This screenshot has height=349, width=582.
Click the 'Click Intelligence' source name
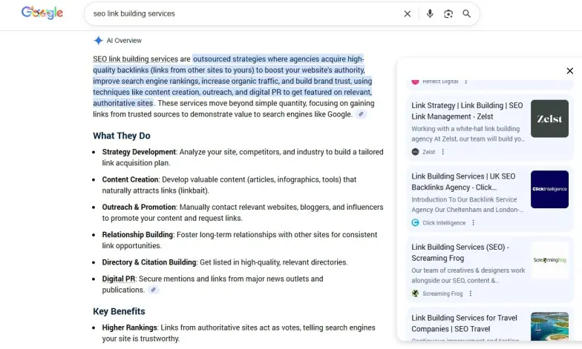tap(444, 222)
